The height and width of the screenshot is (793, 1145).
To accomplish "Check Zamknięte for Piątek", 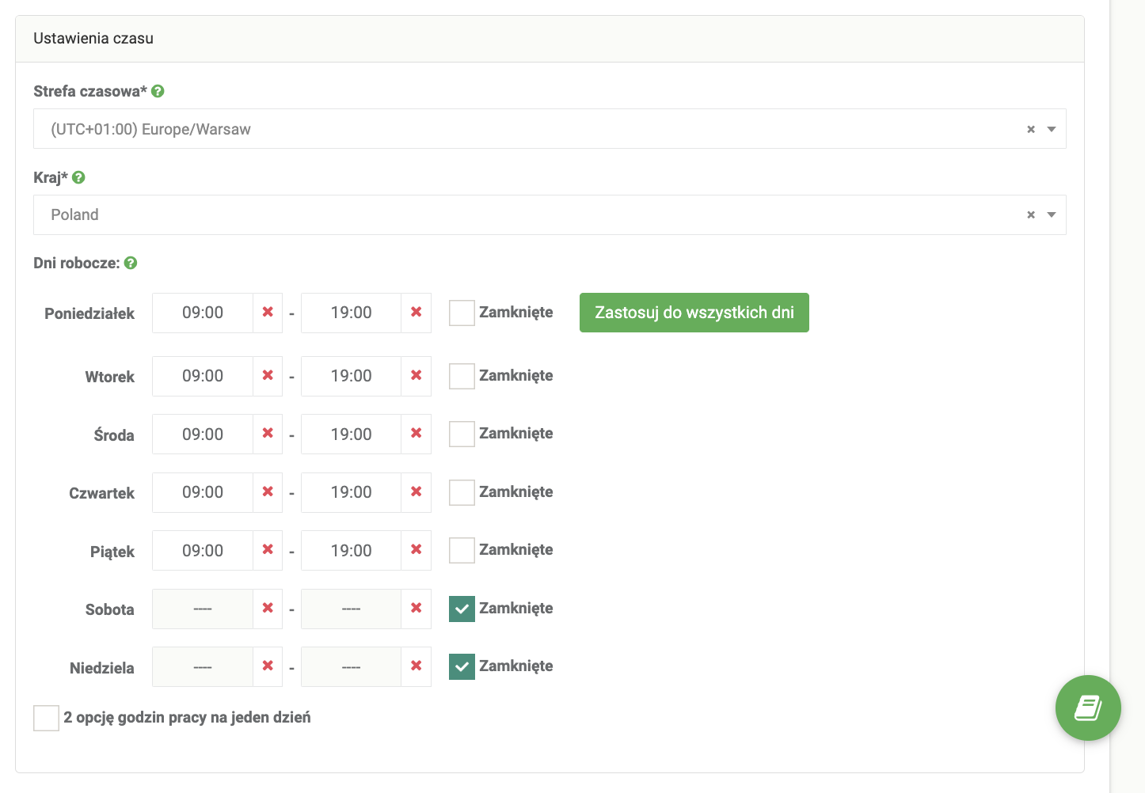I will click(462, 550).
